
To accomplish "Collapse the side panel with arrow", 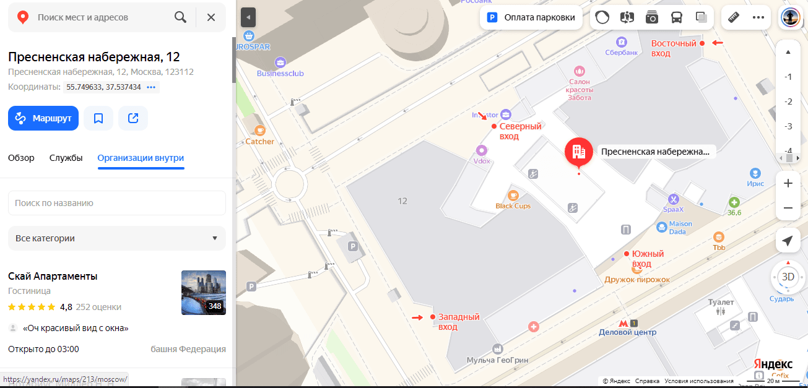I will click(x=248, y=17).
